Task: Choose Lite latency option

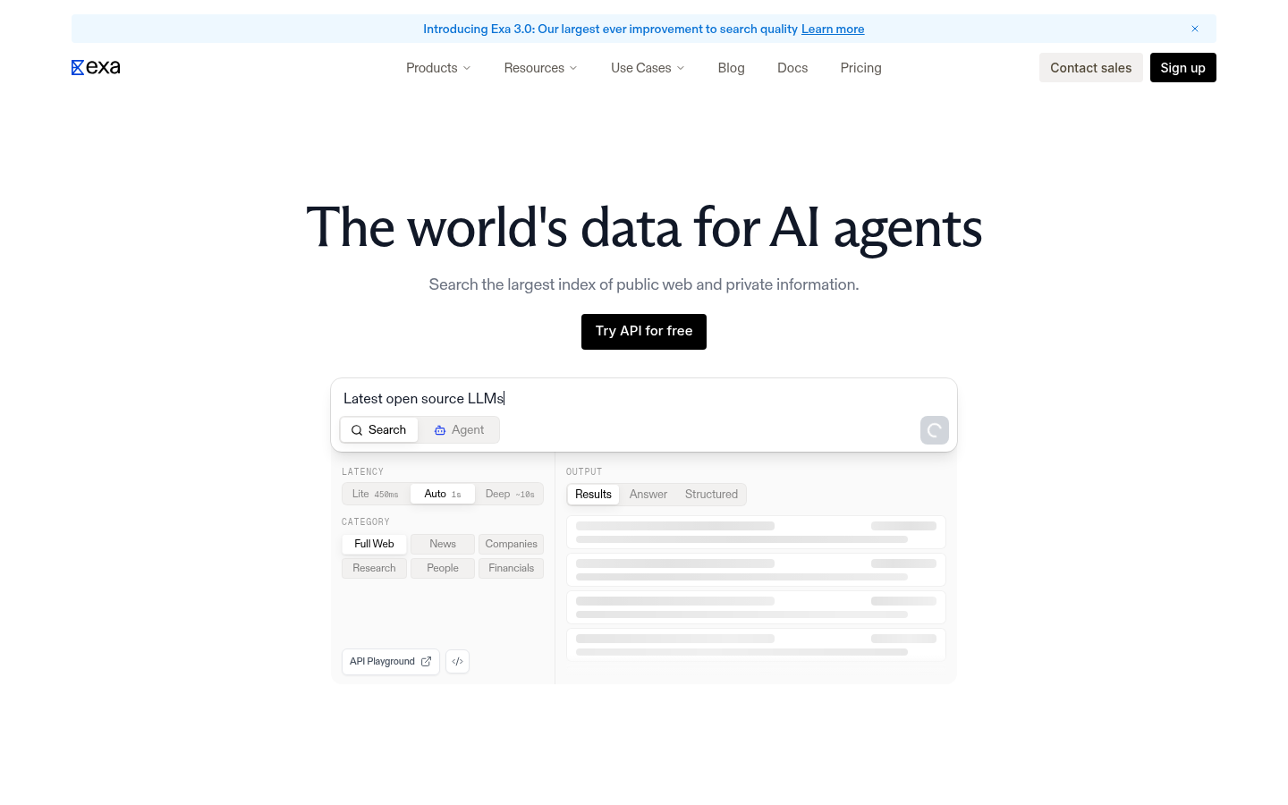Action: [376, 494]
